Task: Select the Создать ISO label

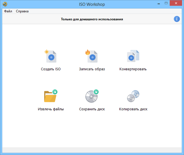Action: (51, 69)
